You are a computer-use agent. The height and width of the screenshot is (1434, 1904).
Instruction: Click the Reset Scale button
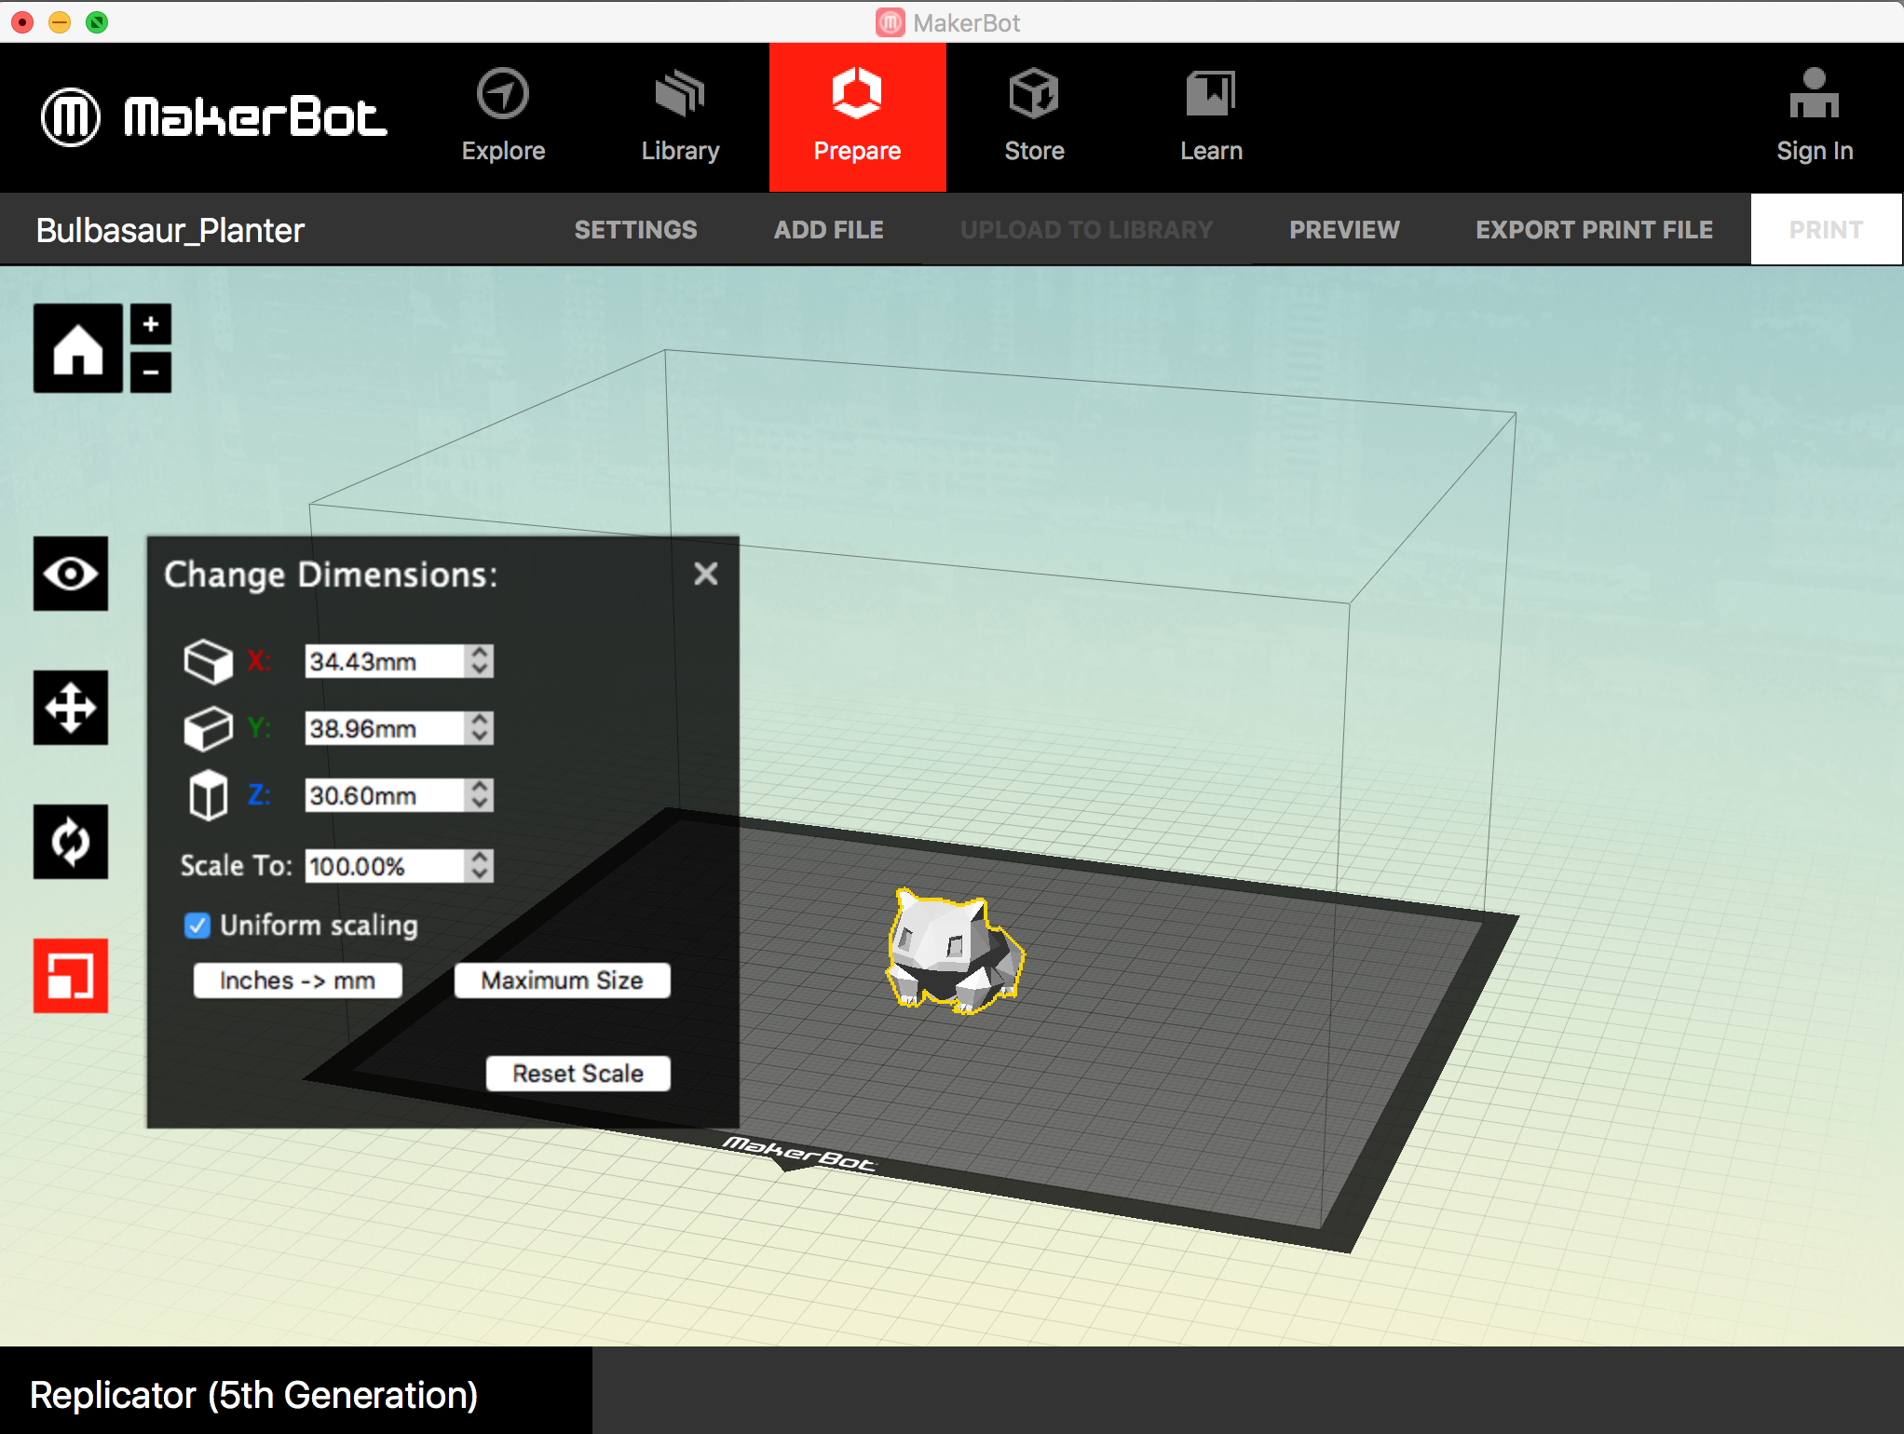(x=578, y=1074)
